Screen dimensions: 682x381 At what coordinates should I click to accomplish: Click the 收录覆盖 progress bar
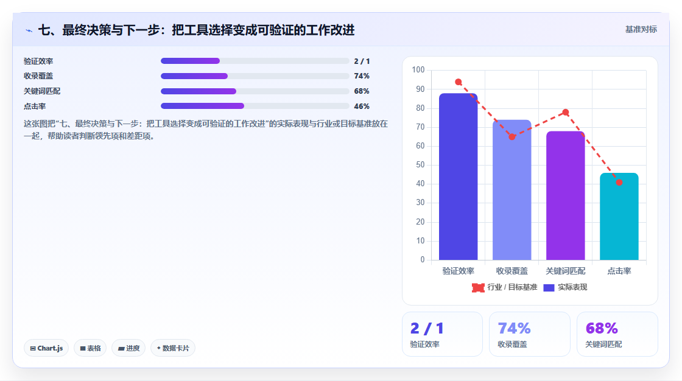pos(255,76)
